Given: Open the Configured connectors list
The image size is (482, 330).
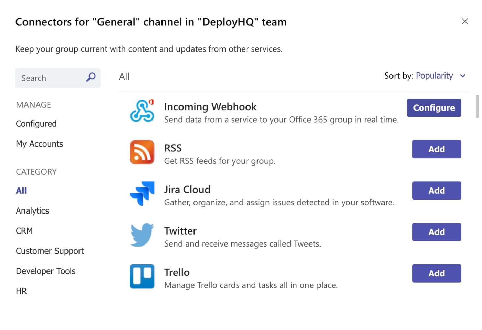Looking at the screenshot, I should (36, 124).
